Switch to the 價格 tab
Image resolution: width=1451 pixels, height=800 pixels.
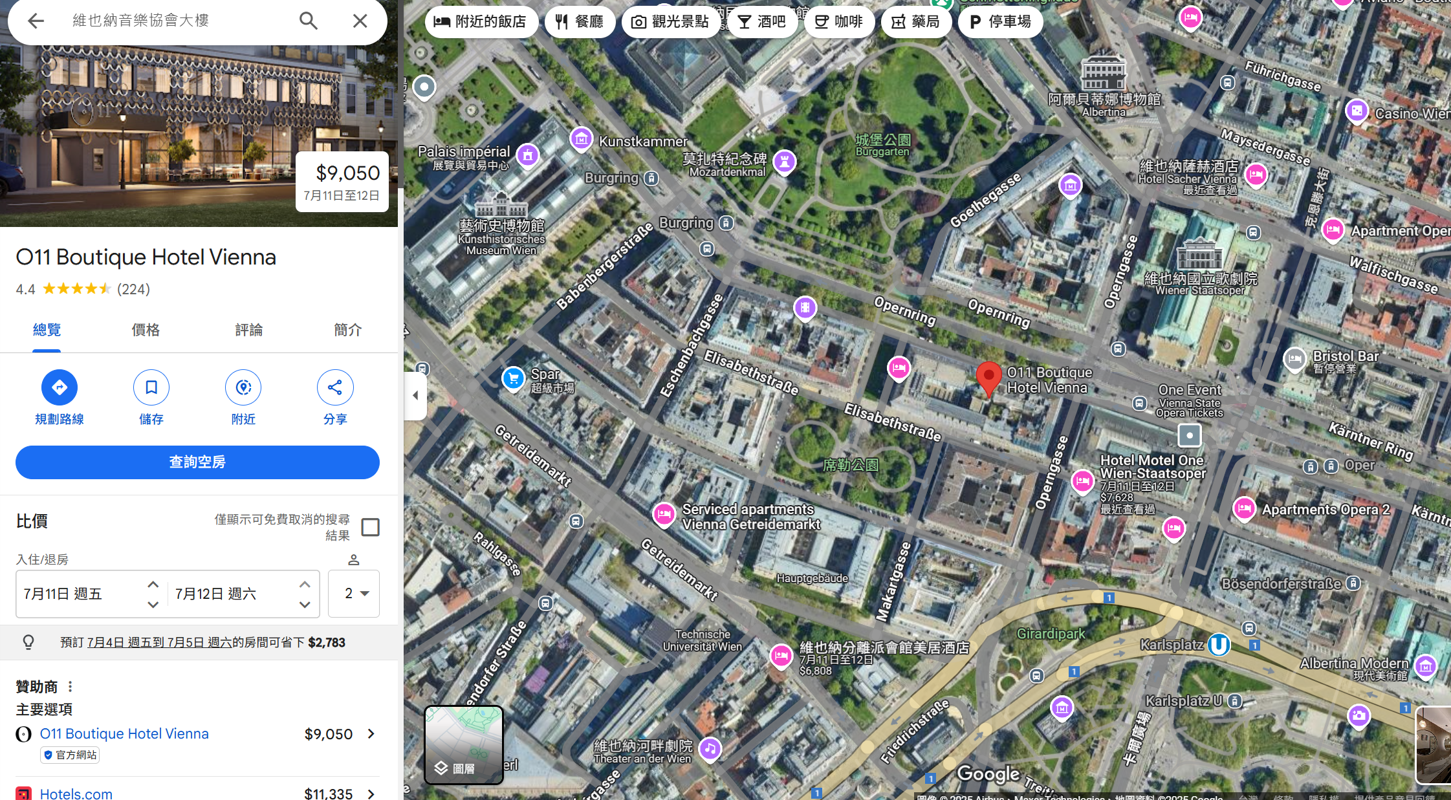pos(146,330)
